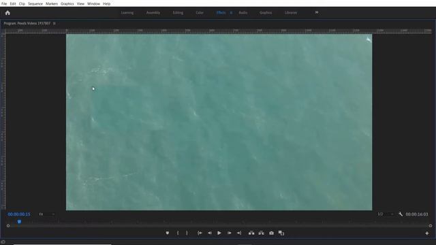Screen dimensions: 436x245
Task: Click the program monitor video preview
Action: tap(219, 122)
